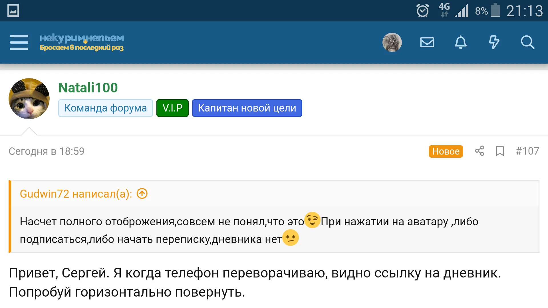
Task: Bookmark this post
Action: (x=500, y=151)
